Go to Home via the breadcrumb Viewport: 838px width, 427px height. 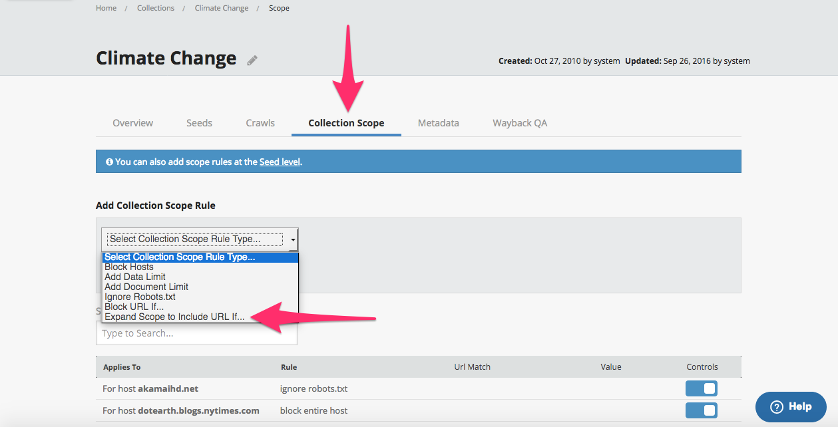[106, 8]
